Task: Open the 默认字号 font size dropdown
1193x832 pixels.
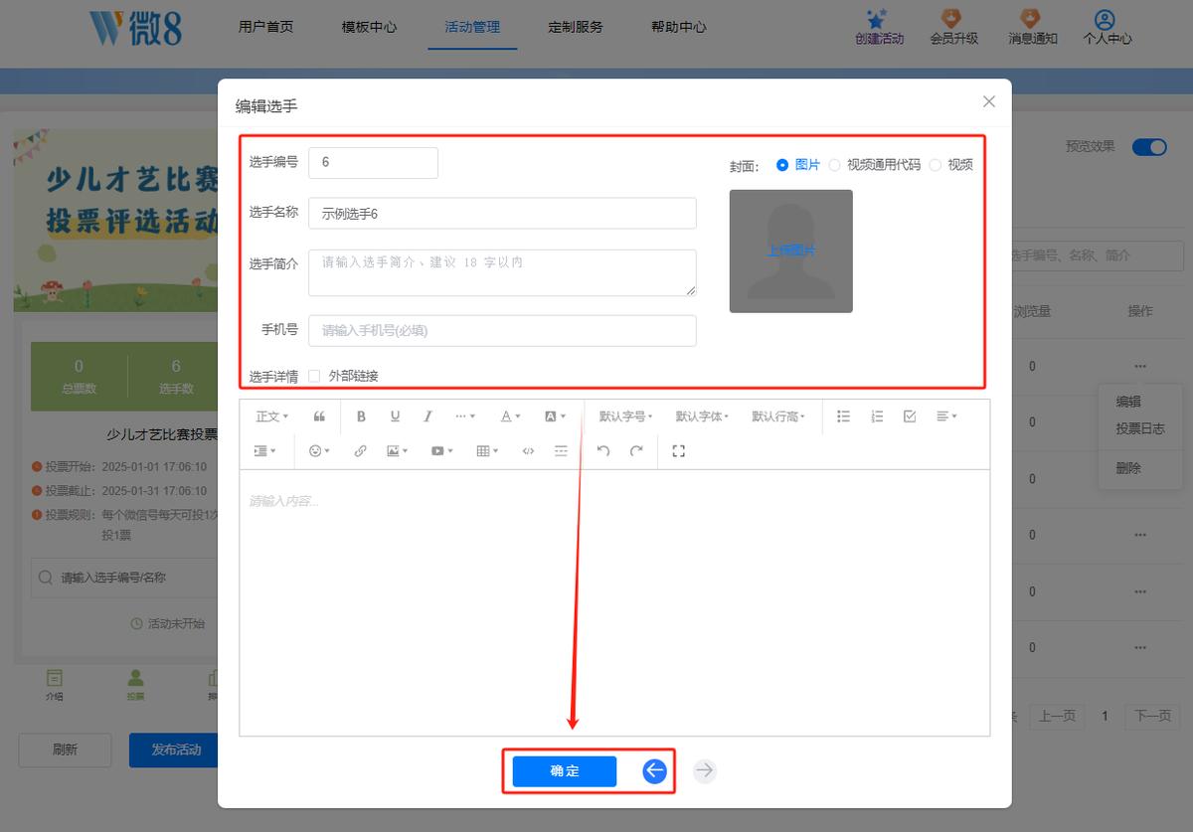Action: point(626,416)
